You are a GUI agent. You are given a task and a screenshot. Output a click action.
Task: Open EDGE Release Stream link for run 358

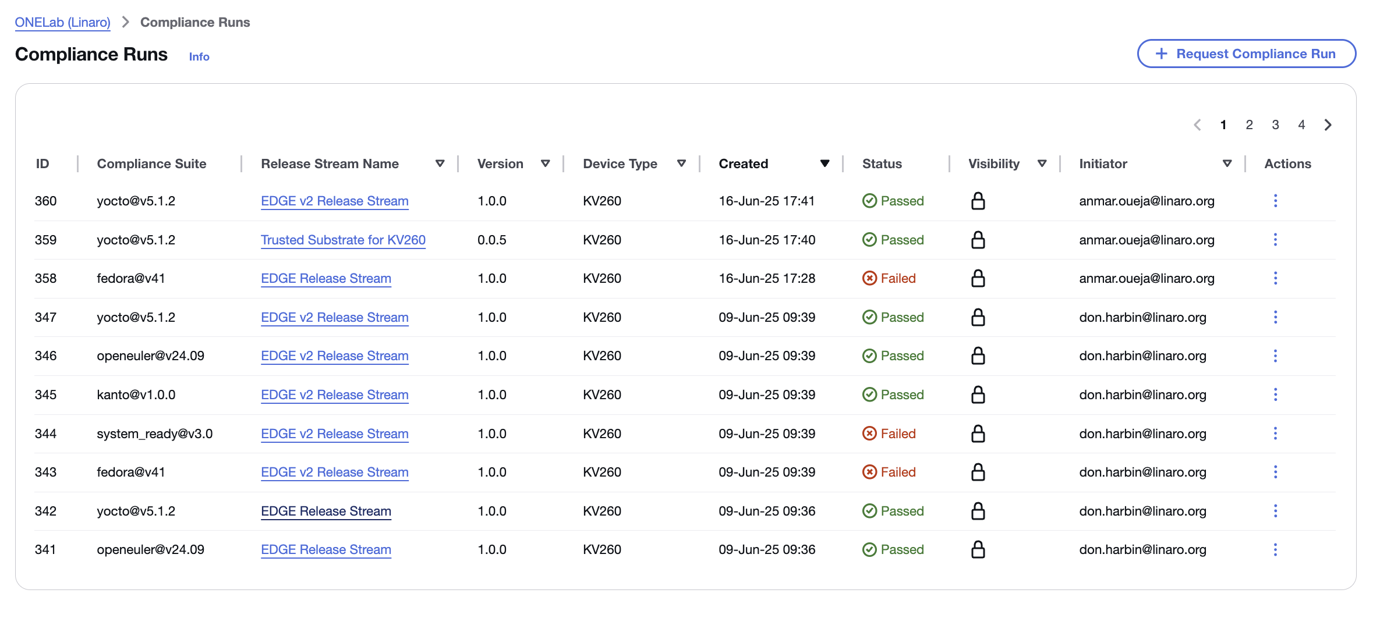click(326, 278)
